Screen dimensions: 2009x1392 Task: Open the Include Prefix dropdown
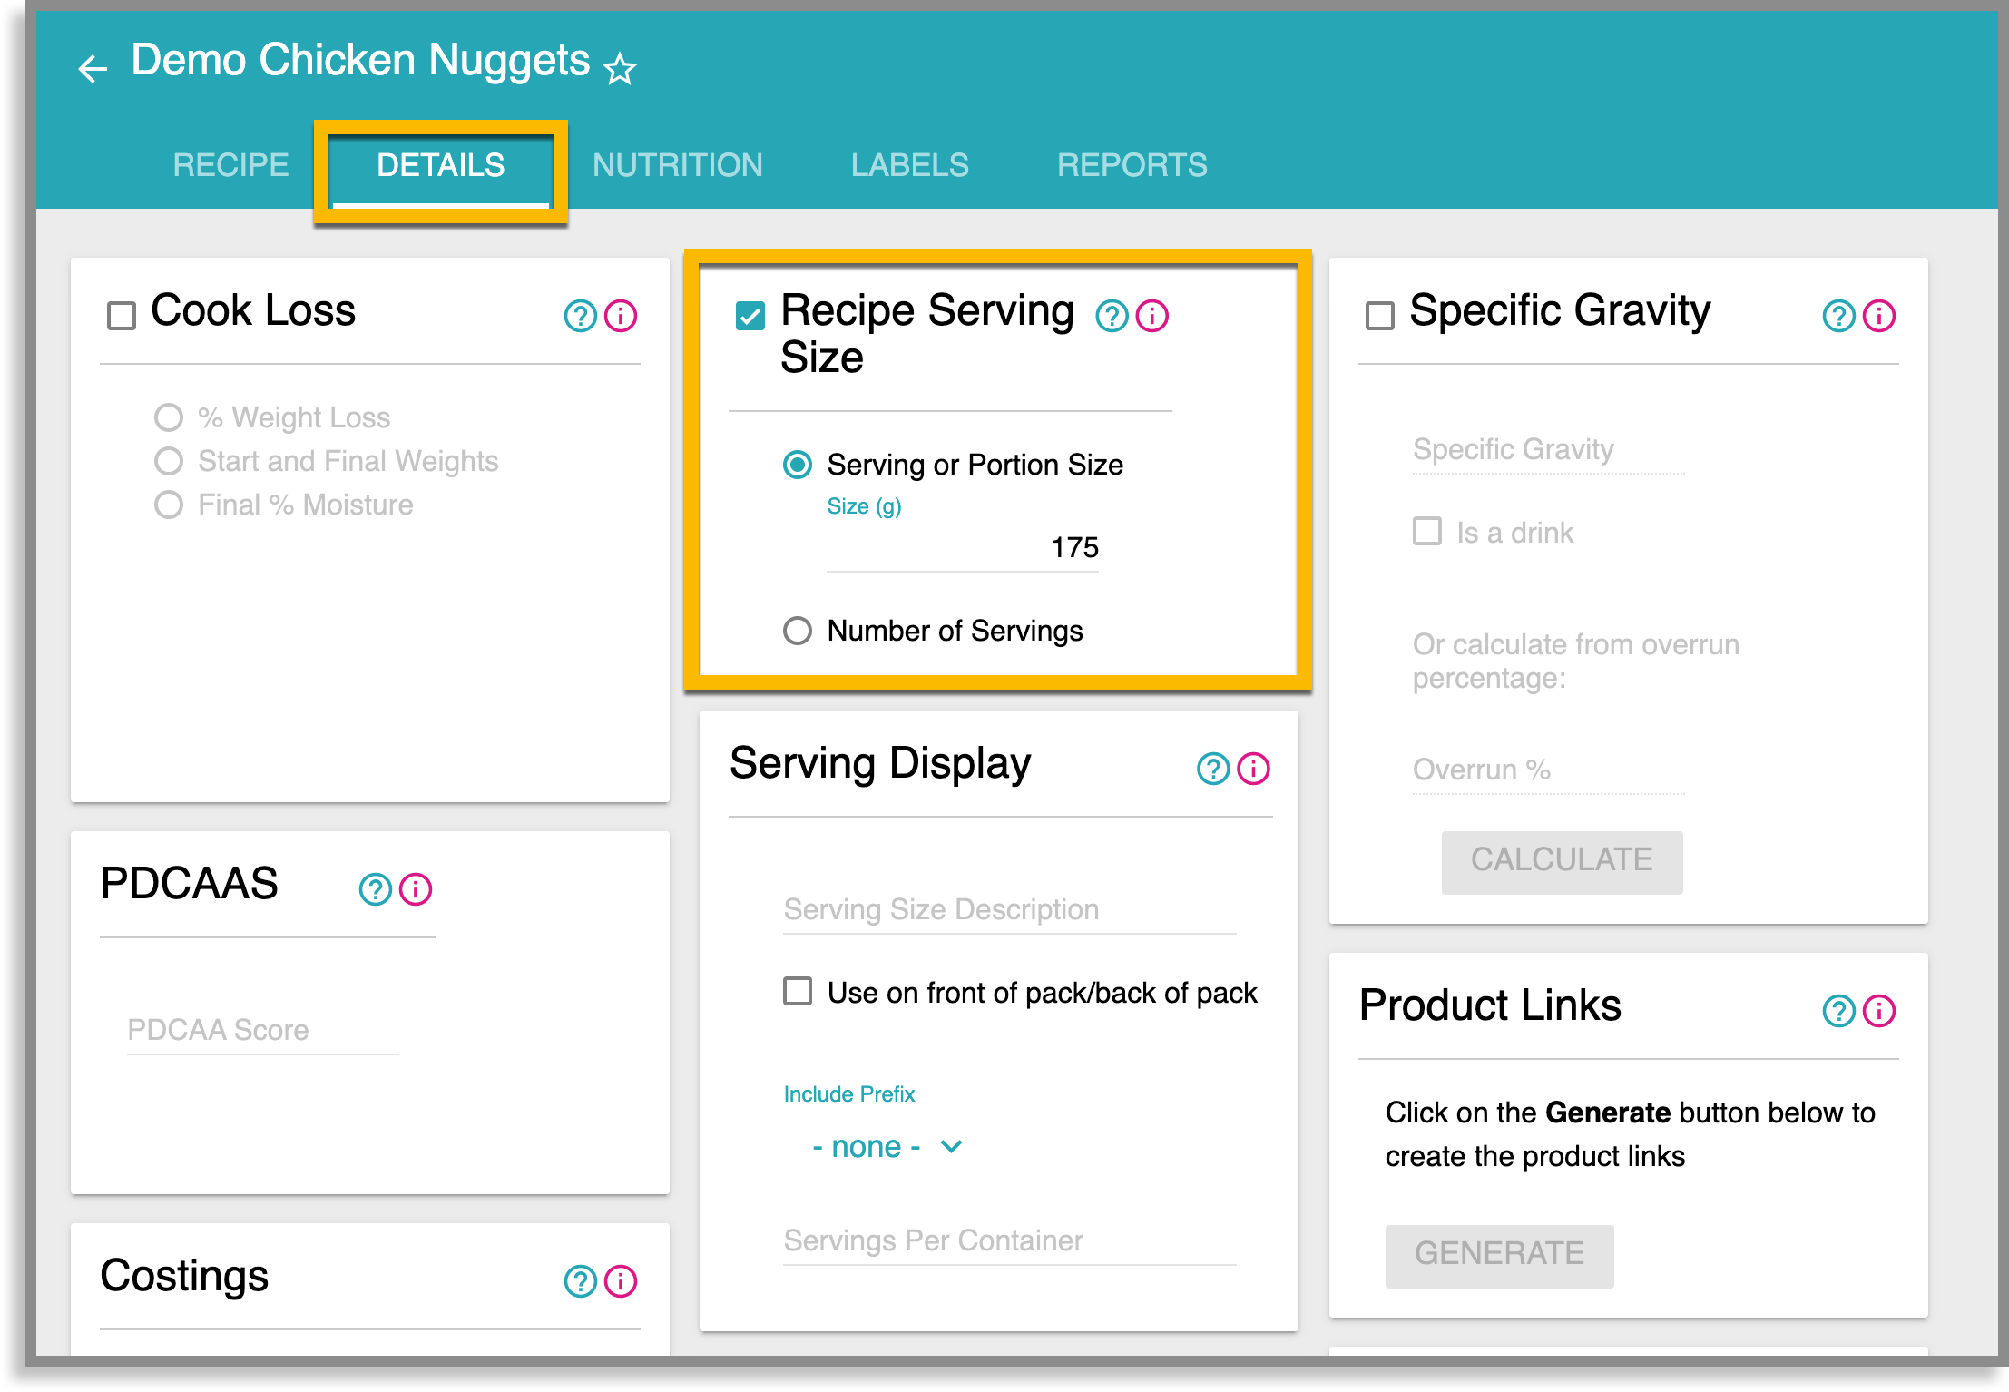885,1146
